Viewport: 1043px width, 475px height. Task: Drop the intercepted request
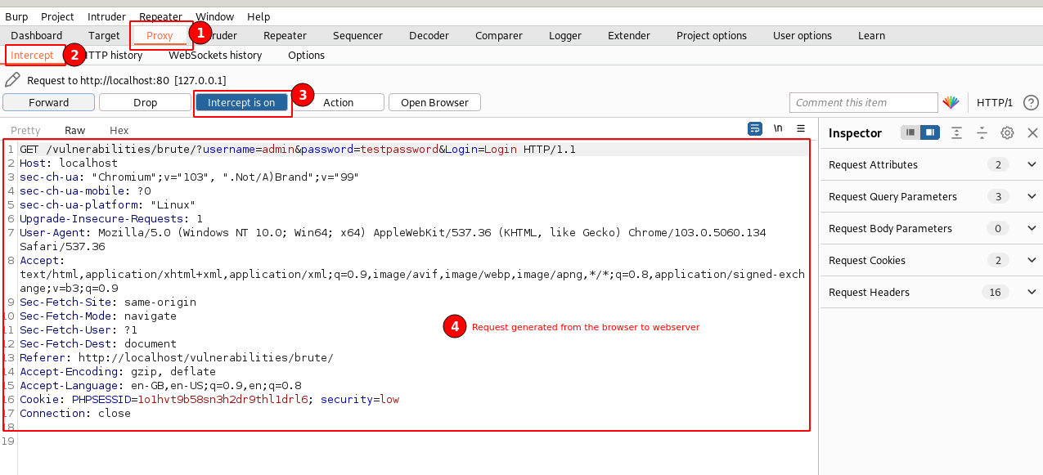click(145, 102)
